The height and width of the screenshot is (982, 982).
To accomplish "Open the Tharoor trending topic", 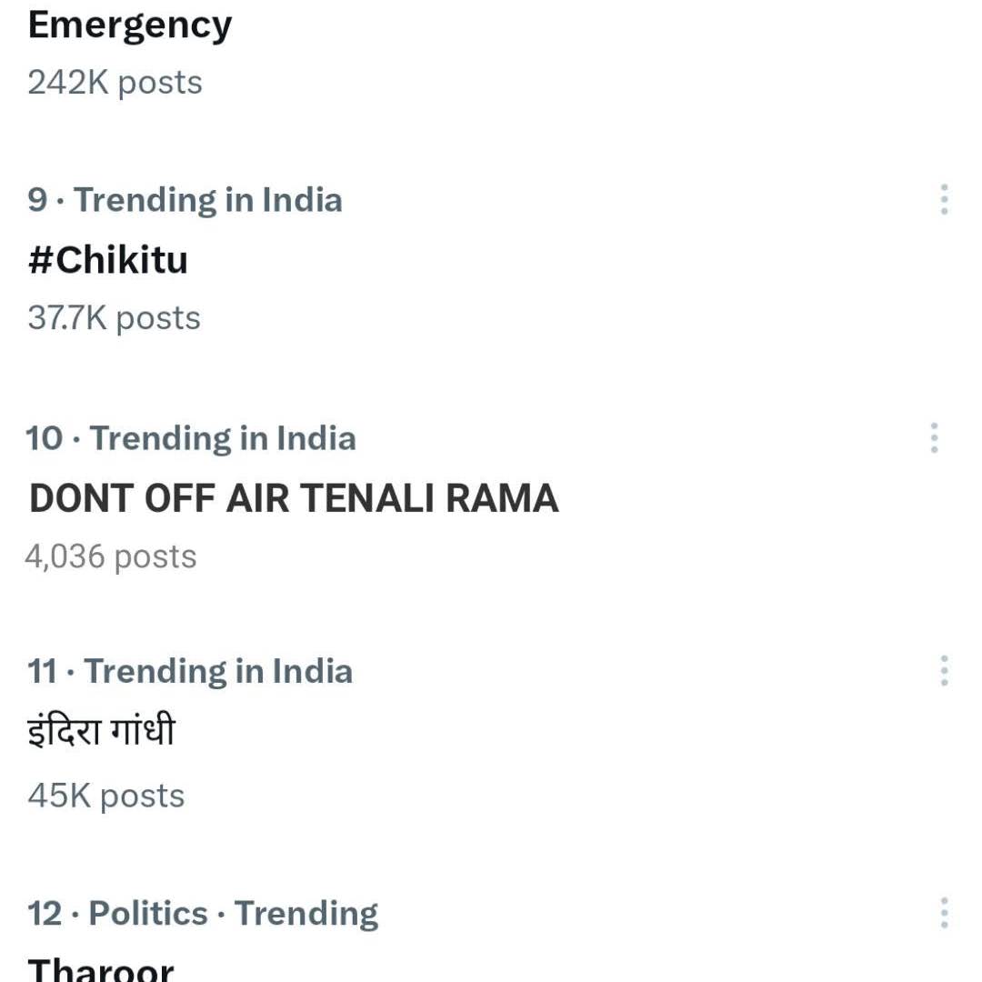I will coord(101,968).
